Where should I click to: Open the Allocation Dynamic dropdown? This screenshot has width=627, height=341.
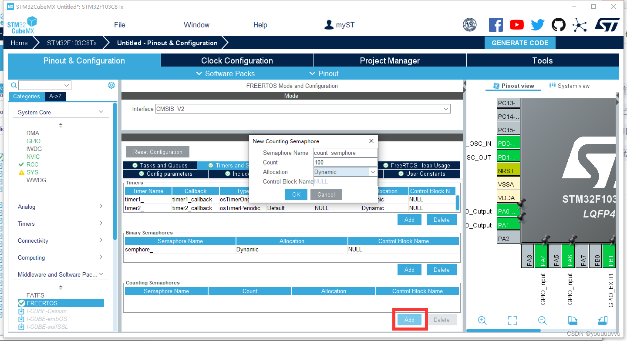[x=373, y=172]
